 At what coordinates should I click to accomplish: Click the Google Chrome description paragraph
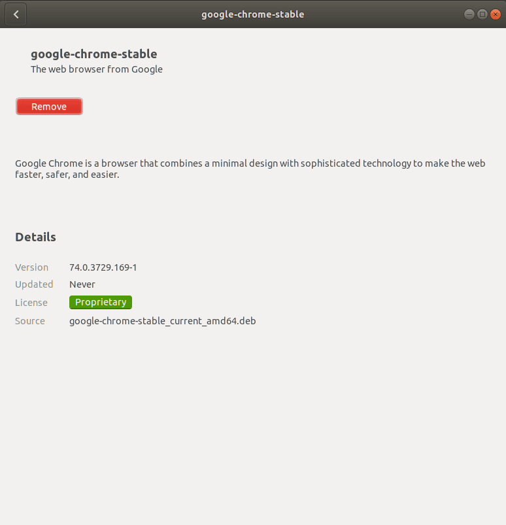tap(250, 169)
